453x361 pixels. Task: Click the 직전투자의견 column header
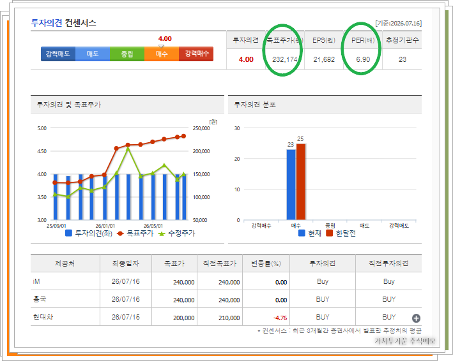(388, 263)
